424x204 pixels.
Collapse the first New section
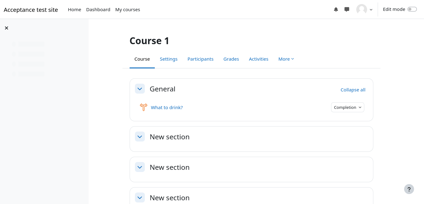coord(140,137)
